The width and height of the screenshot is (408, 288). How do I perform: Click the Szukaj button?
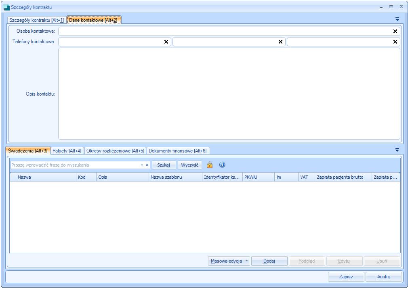pyautogui.click(x=164, y=165)
